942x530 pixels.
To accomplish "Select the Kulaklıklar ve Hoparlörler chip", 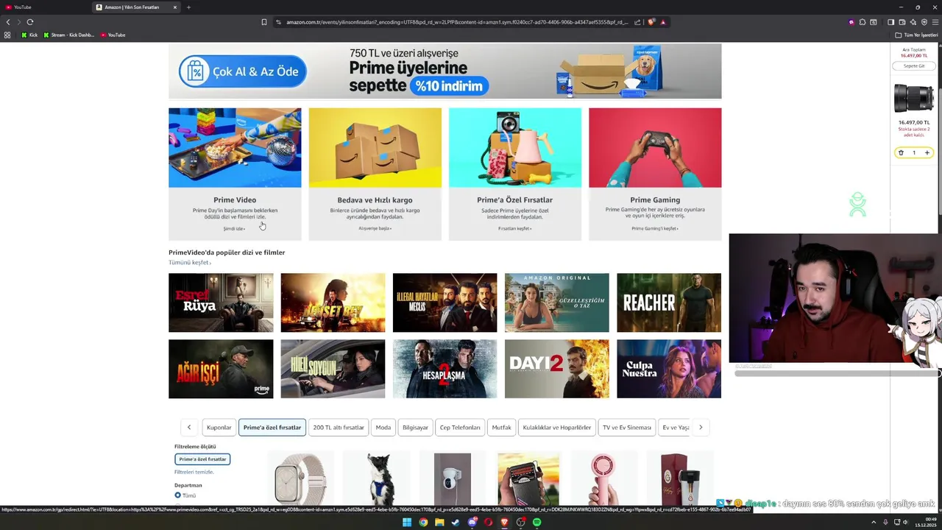I will click(x=557, y=427).
